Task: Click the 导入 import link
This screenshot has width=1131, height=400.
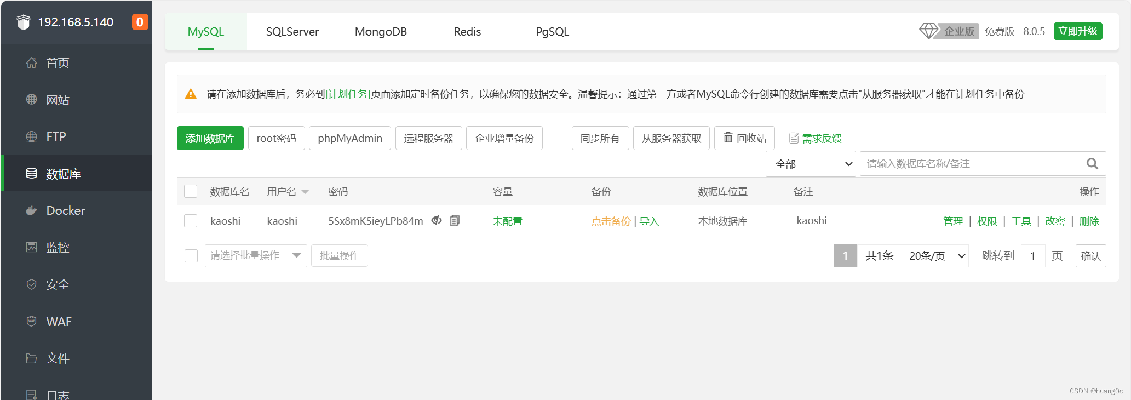Action: coord(649,221)
